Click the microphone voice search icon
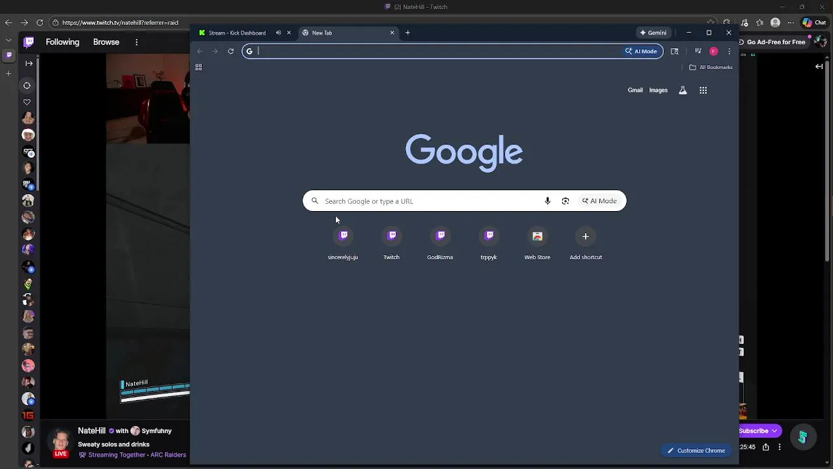This screenshot has height=469, width=833. click(x=547, y=201)
